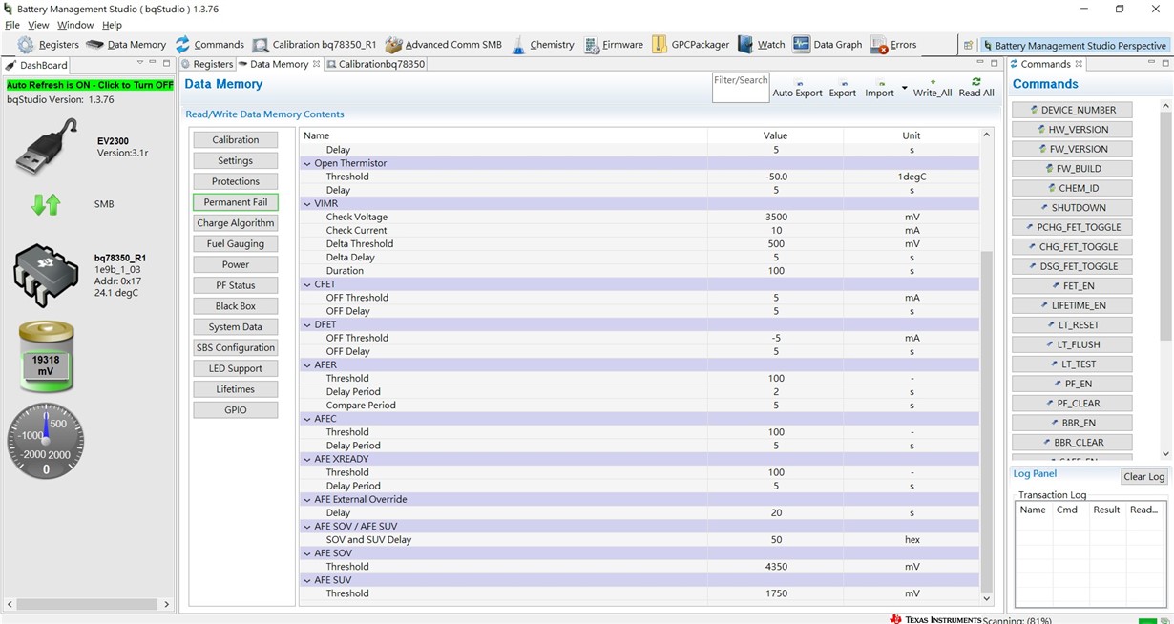Open the Firmware tool
This screenshot has height=624, width=1174.
(x=614, y=45)
